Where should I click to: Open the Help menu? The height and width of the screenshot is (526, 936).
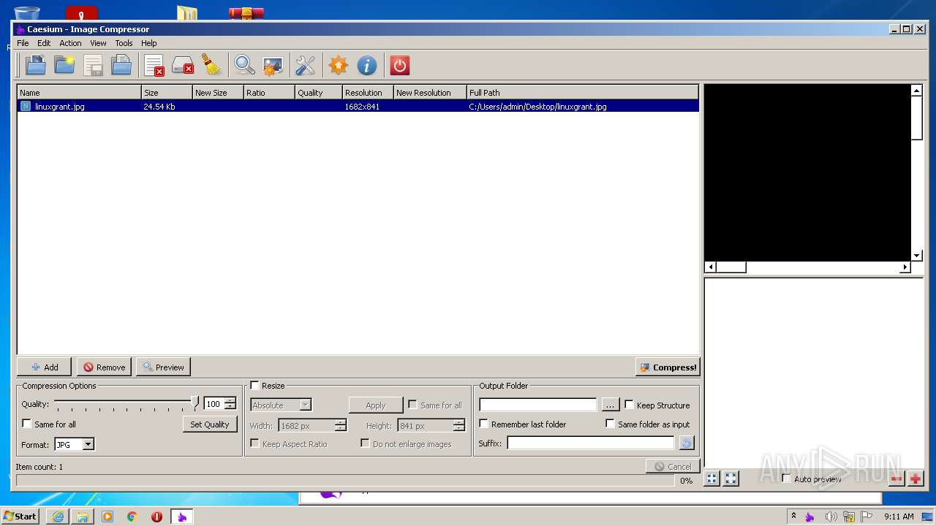coord(148,43)
